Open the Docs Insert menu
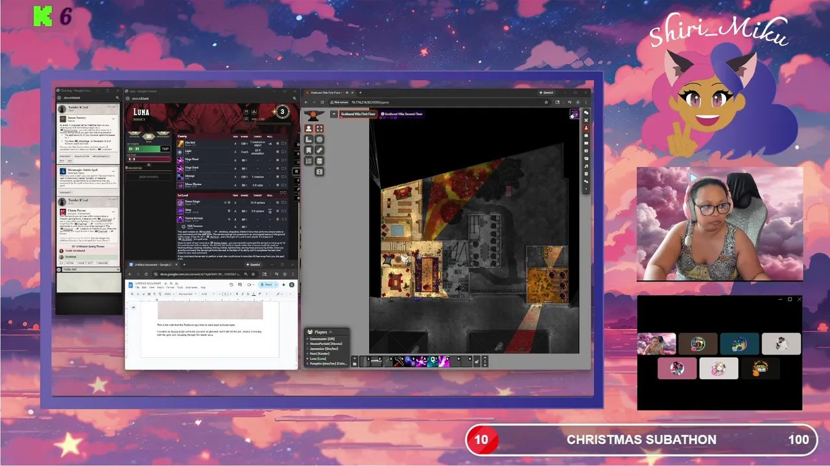The width and height of the screenshot is (830, 466). pyautogui.click(x=160, y=287)
